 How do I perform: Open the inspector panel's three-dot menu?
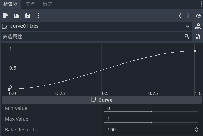202,5
